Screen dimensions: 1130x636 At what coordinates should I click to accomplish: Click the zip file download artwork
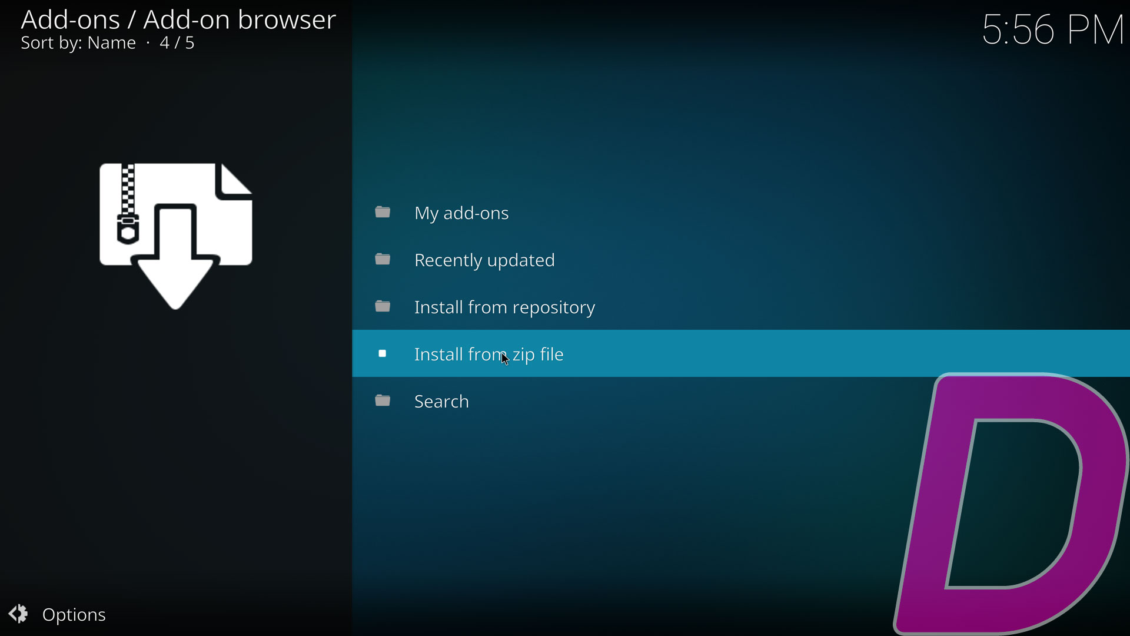click(176, 236)
